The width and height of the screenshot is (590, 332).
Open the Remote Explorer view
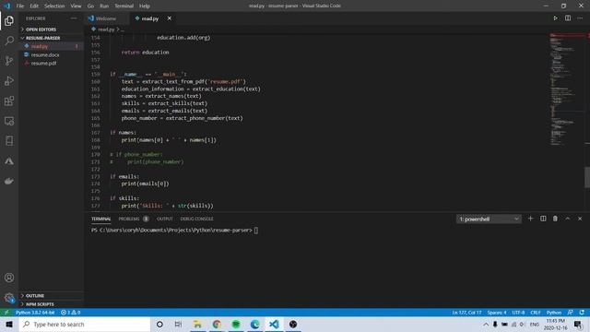pyautogui.click(x=9, y=121)
